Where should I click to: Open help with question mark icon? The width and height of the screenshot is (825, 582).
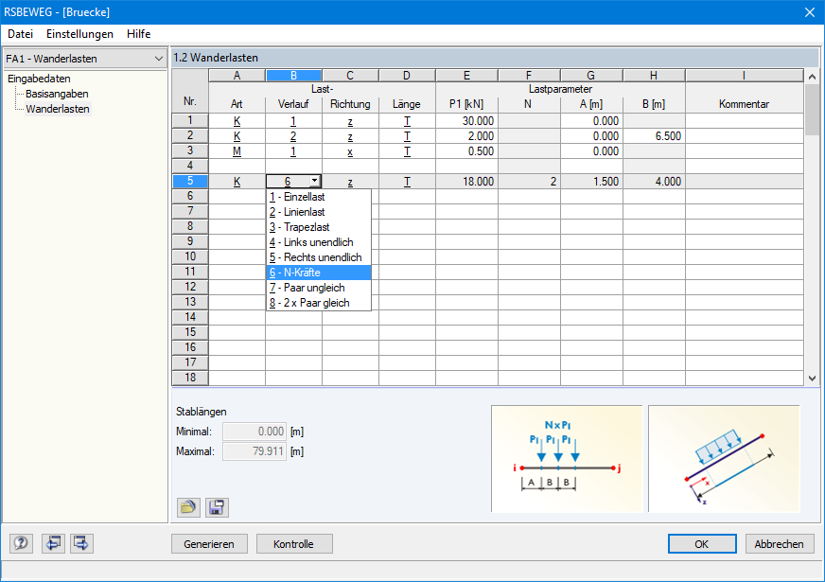pyautogui.click(x=21, y=543)
